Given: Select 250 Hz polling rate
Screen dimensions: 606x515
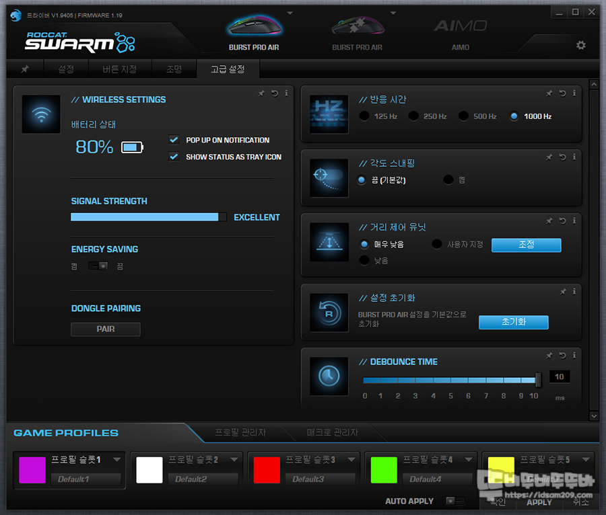Looking at the screenshot, I should pyautogui.click(x=413, y=116).
